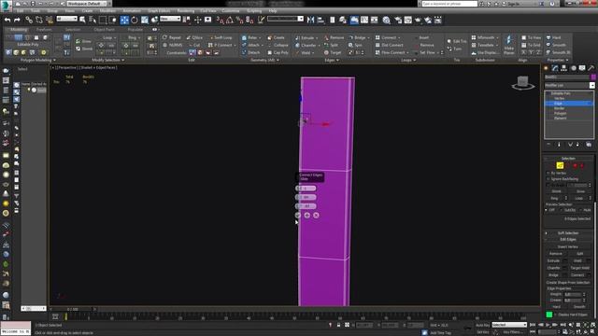Switch to the Freeform ribbon tab

coord(44,29)
